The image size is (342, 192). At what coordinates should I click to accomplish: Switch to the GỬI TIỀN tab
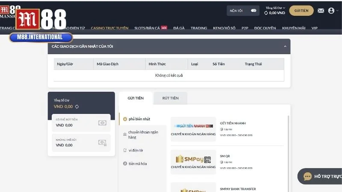[x=136, y=98]
